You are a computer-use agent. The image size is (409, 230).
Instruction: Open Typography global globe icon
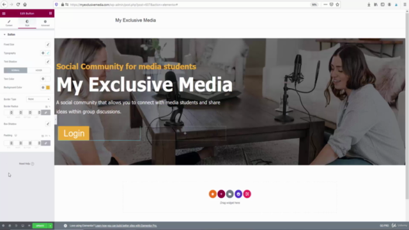[43, 53]
